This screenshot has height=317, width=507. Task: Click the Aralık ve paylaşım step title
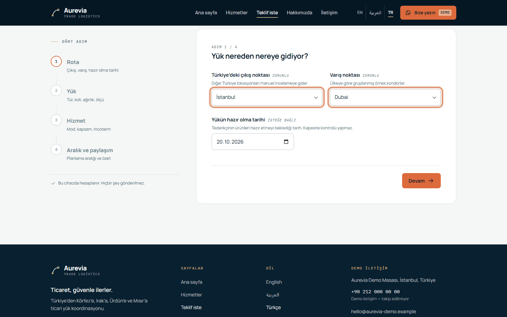tap(90, 150)
